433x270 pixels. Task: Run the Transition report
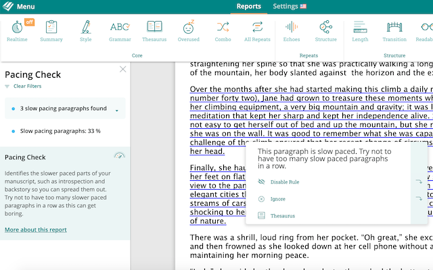[394, 31]
